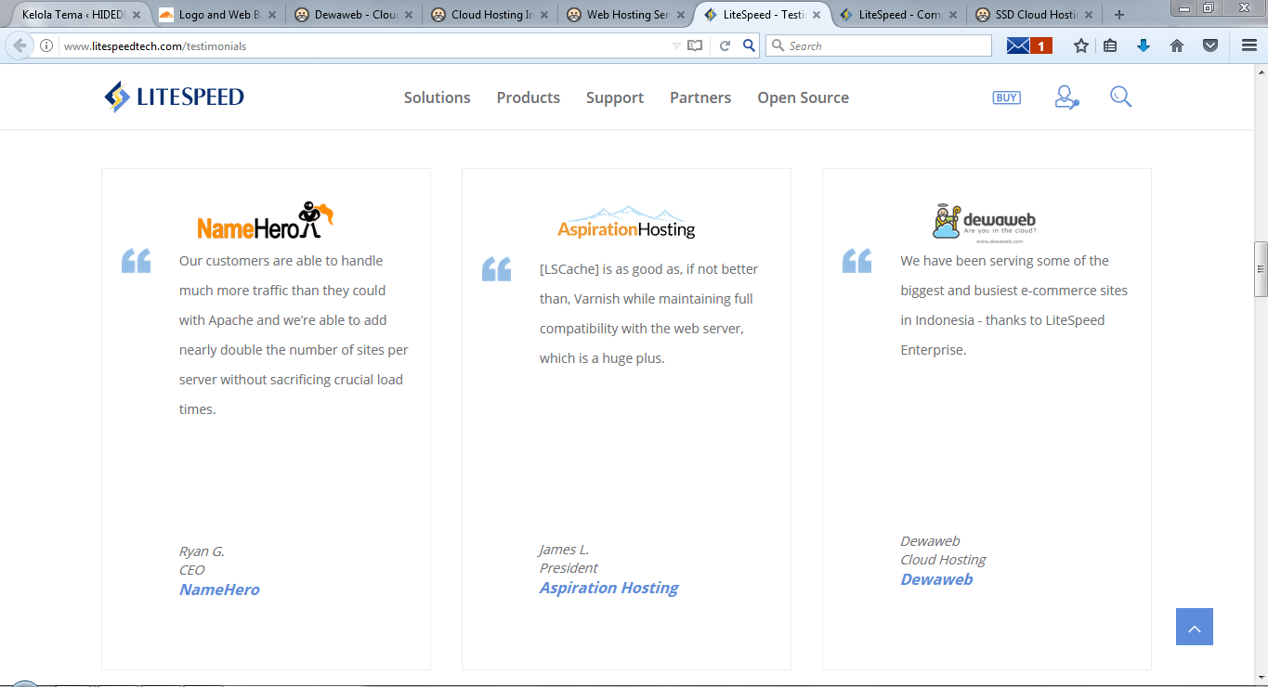Focus the browser Search field
1268x687 pixels.
click(x=879, y=45)
